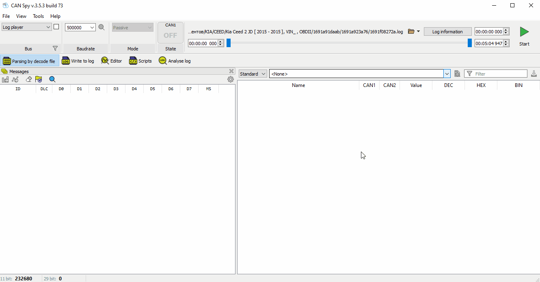The image size is (540, 282).
Task: Click the Bus filter funnel icon
Action: [55, 49]
